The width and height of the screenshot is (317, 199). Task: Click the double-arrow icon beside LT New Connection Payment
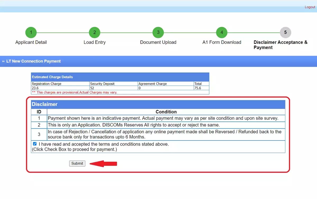tap(3, 61)
